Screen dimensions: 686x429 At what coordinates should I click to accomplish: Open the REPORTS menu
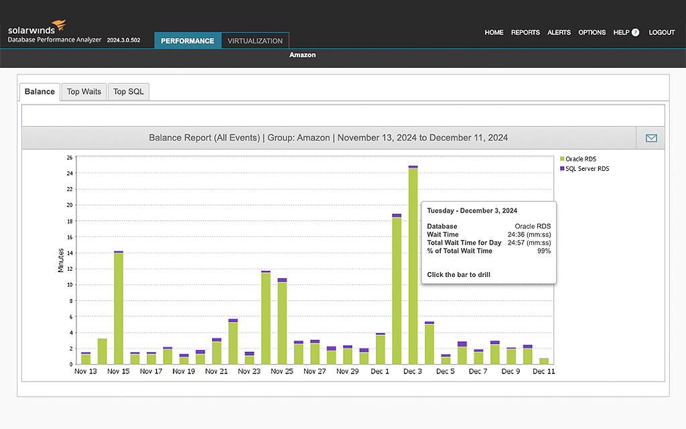(525, 32)
